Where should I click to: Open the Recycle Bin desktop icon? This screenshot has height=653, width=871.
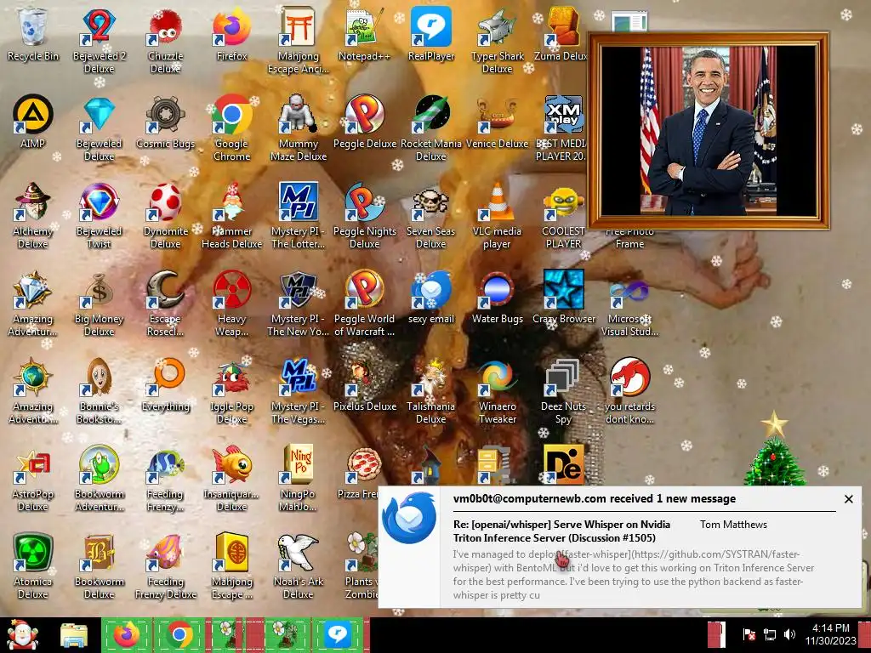[33, 34]
